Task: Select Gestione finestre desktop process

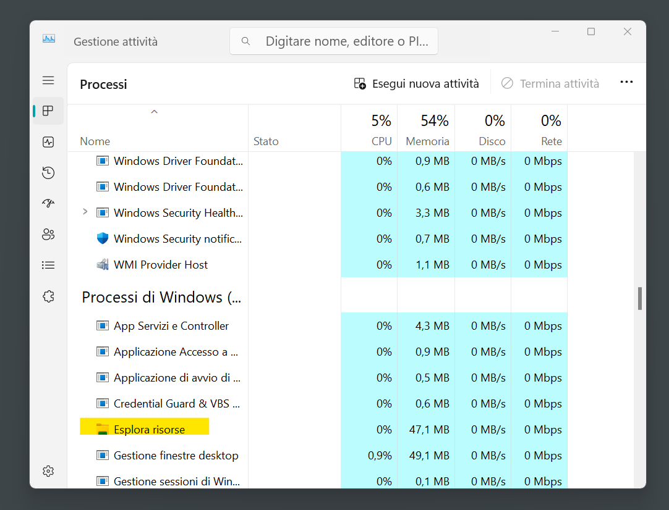Action: tap(176, 456)
